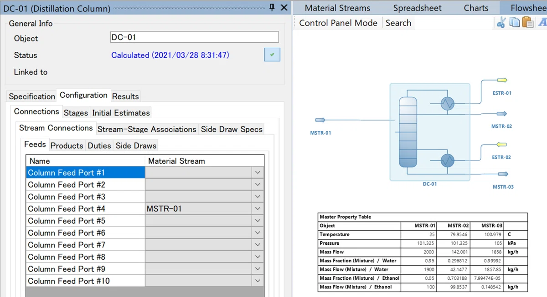Open the Side Draw Specs tab

[x=232, y=129]
